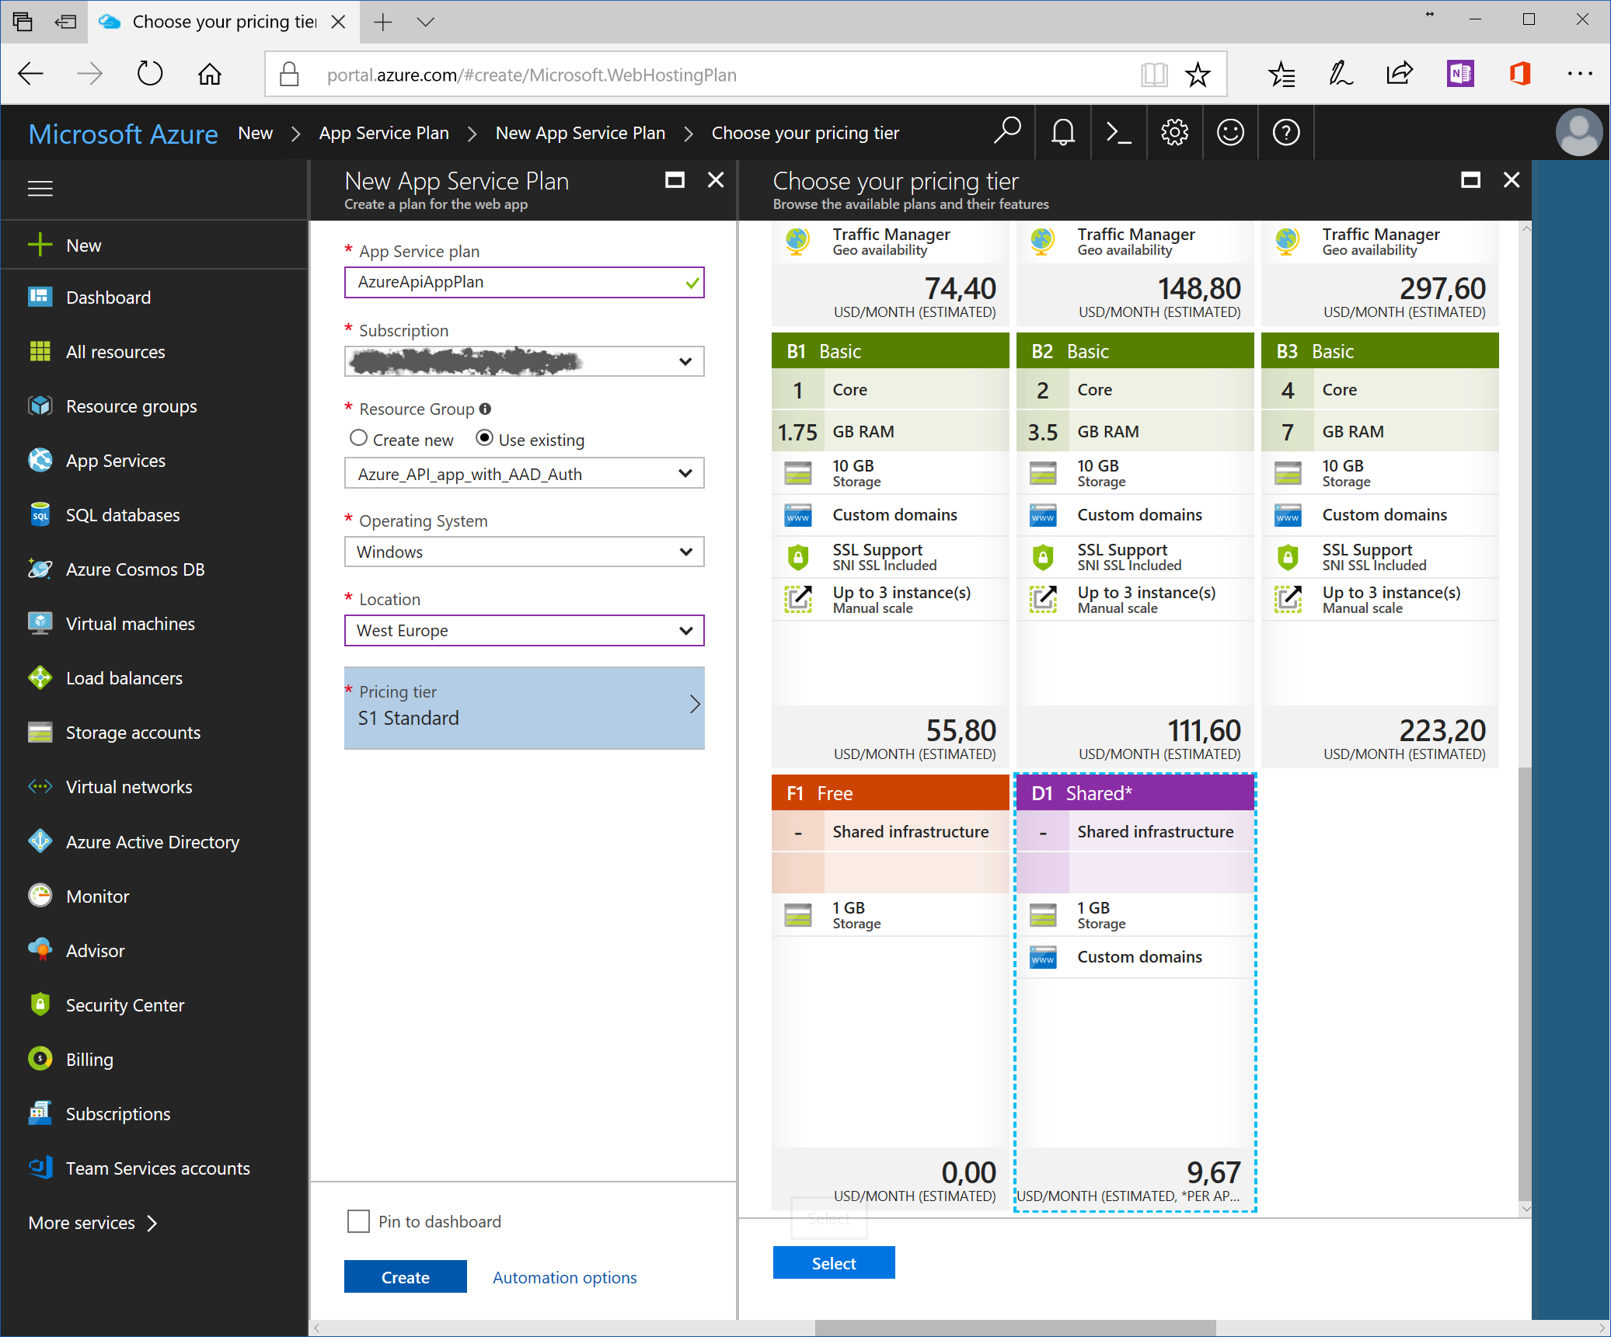Screen dimensions: 1611x1337
Task: Click the feedback smiley icon
Action: (1230, 133)
